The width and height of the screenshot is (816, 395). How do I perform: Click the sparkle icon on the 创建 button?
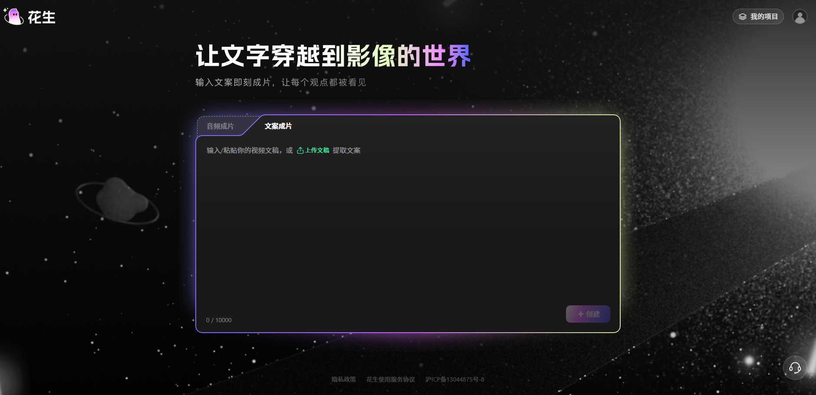point(580,314)
